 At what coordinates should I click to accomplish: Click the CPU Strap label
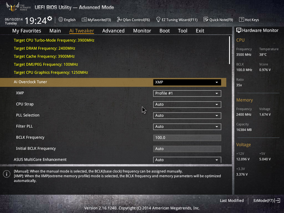[x=25, y=104]
